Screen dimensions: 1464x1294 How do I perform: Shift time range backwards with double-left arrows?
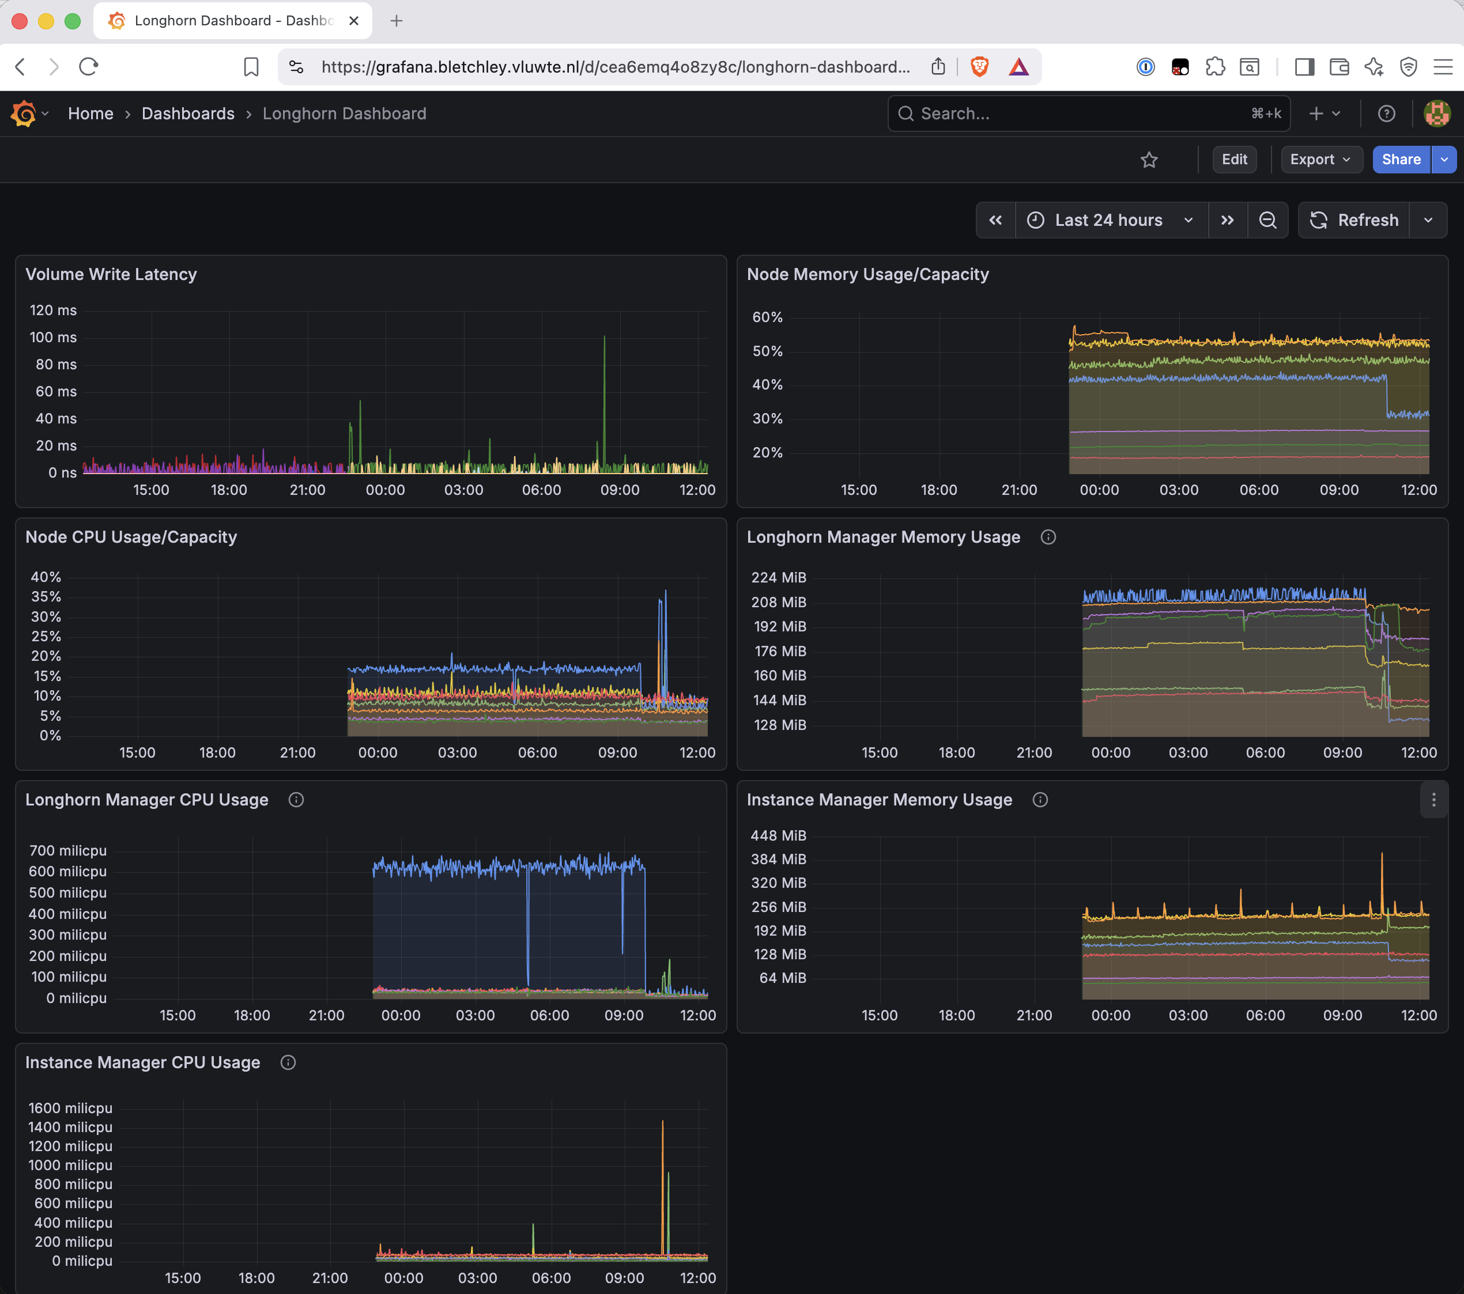point(995,220)
